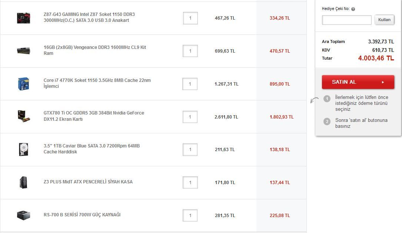Open the Z3 PLUS case thumbnail

coord(23,182)
